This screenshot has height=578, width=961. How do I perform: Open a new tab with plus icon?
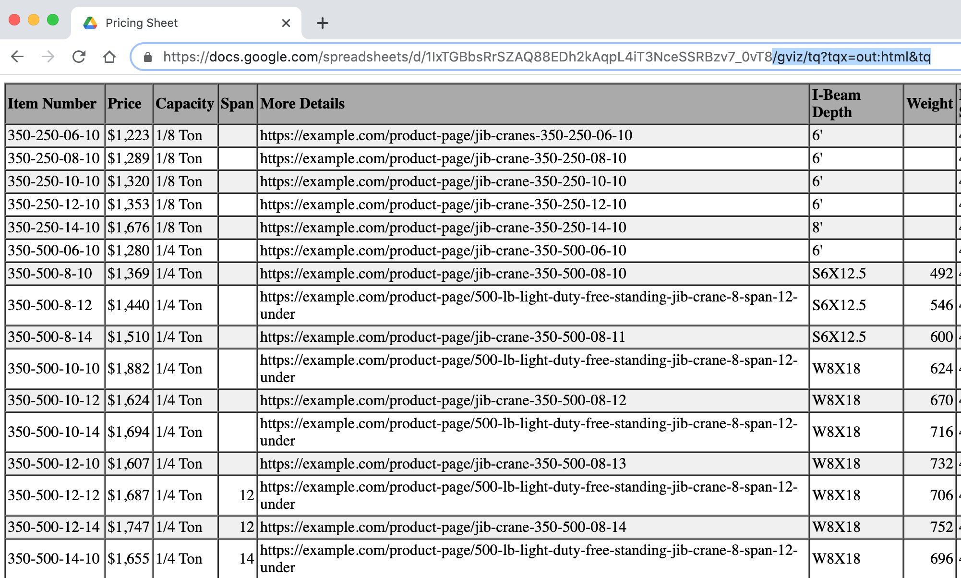(323, 23)
